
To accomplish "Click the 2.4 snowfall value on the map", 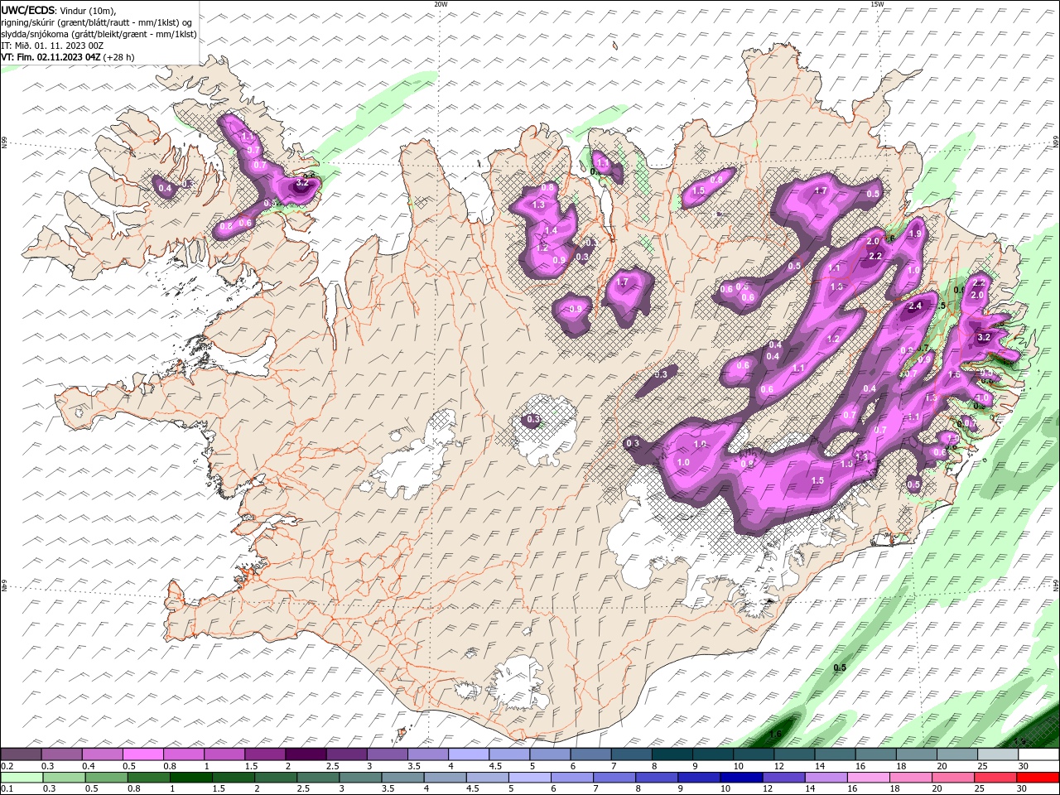I will point(915,306).
